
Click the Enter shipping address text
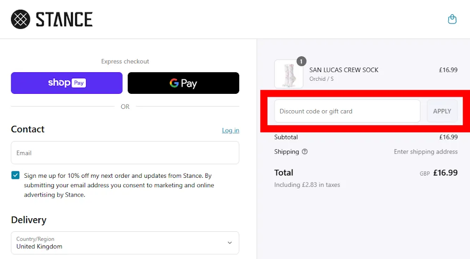click(426, 152)
